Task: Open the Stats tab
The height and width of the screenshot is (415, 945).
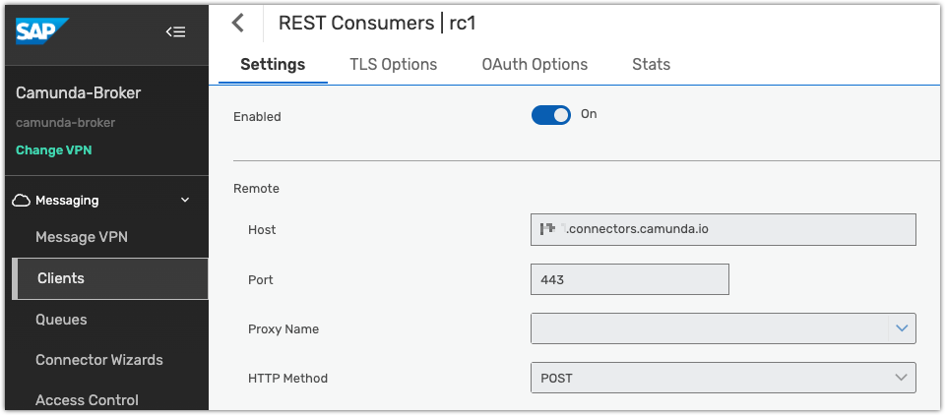Action: click(651, 64)
